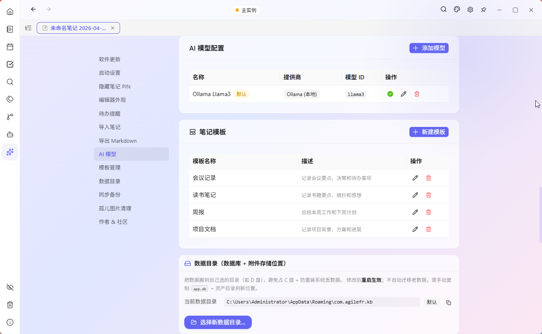Image resolution: width=542 pixels, height=334 pixels.
Task: Open the Tags icon in the sidebar
Action: [10, 99]
